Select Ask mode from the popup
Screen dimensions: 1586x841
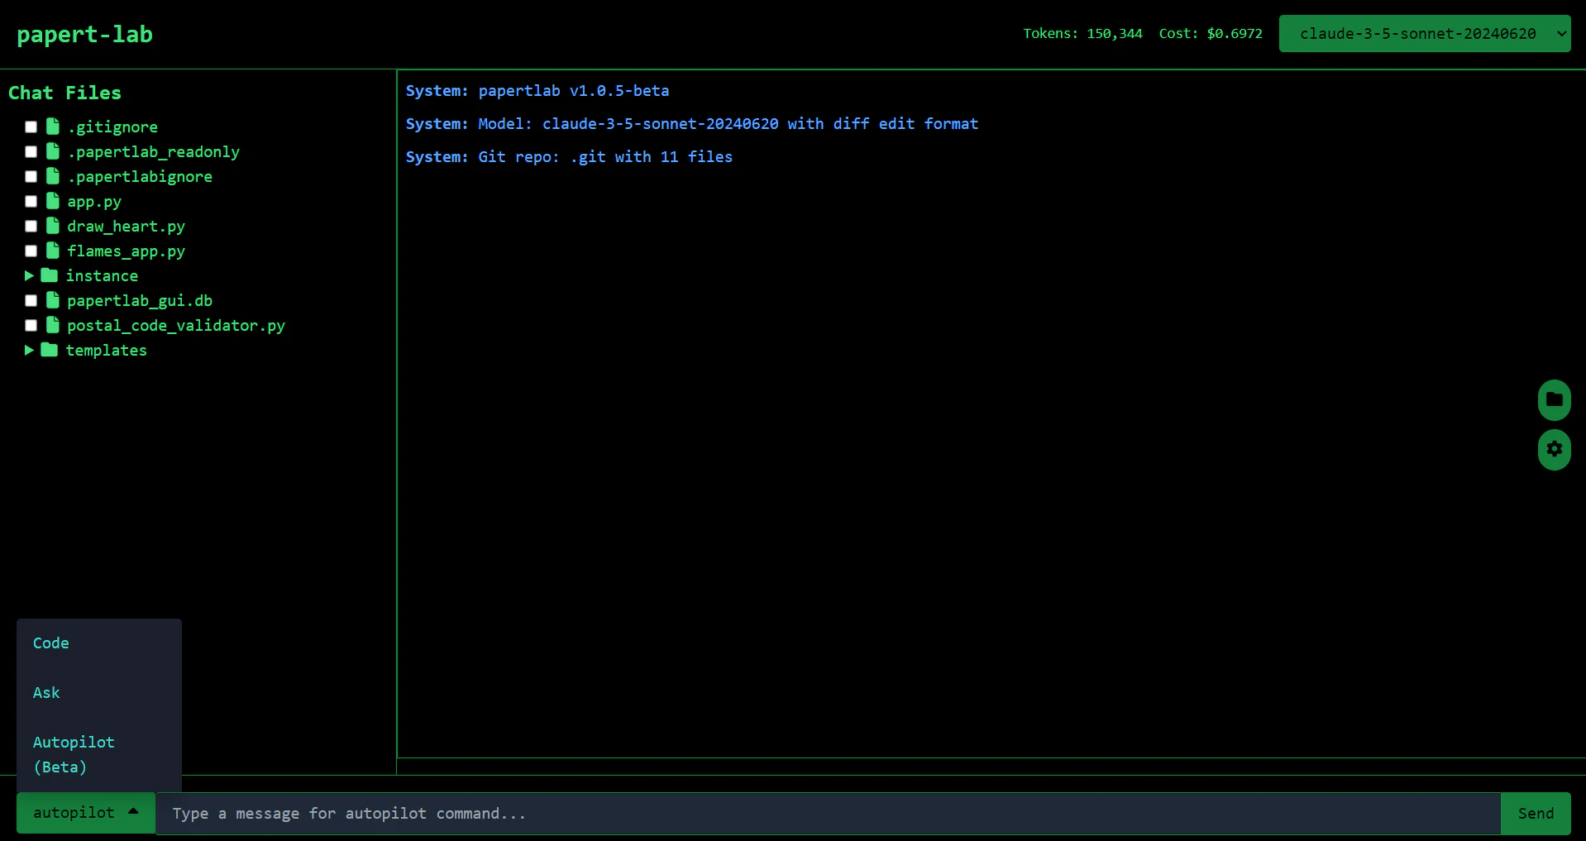coord(46,693)
